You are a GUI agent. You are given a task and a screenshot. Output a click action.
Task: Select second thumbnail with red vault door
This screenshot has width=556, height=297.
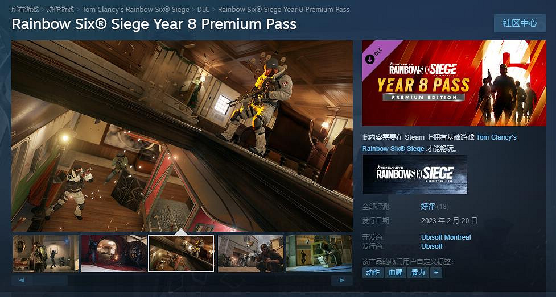click(x=114, y=253)
